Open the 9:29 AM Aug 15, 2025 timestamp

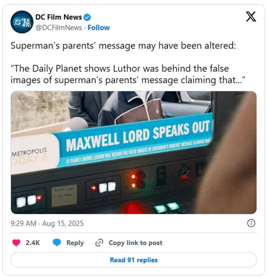coord(47,223)
